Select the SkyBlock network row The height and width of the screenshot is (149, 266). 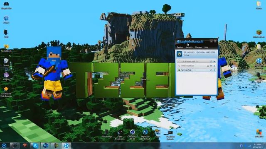pos(196,66)
